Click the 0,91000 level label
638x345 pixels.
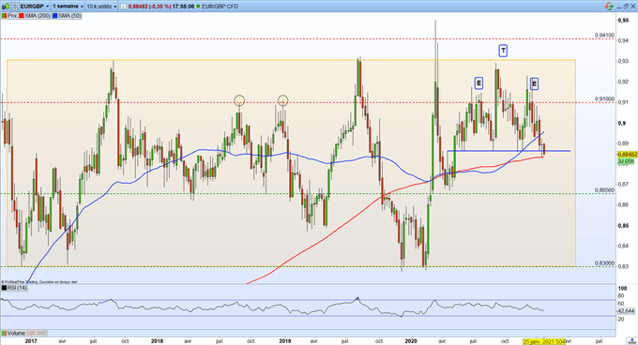click(604, 98)
